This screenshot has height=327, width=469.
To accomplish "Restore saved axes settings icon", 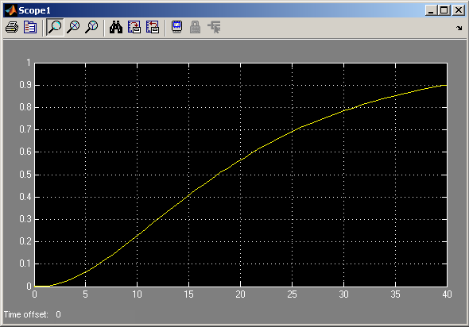I will tap(153, 27).
